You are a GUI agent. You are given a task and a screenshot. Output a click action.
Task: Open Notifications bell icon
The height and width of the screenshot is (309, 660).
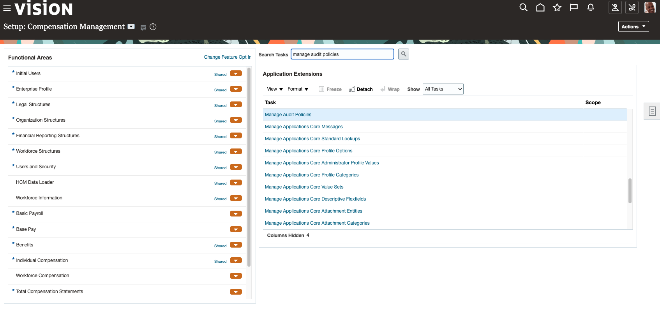pyautogui.click(x=591, y=7)
